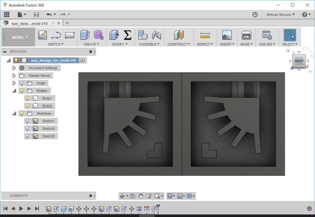Click the New Component icon in Assemble
The image size is (315, 217).
143,35
